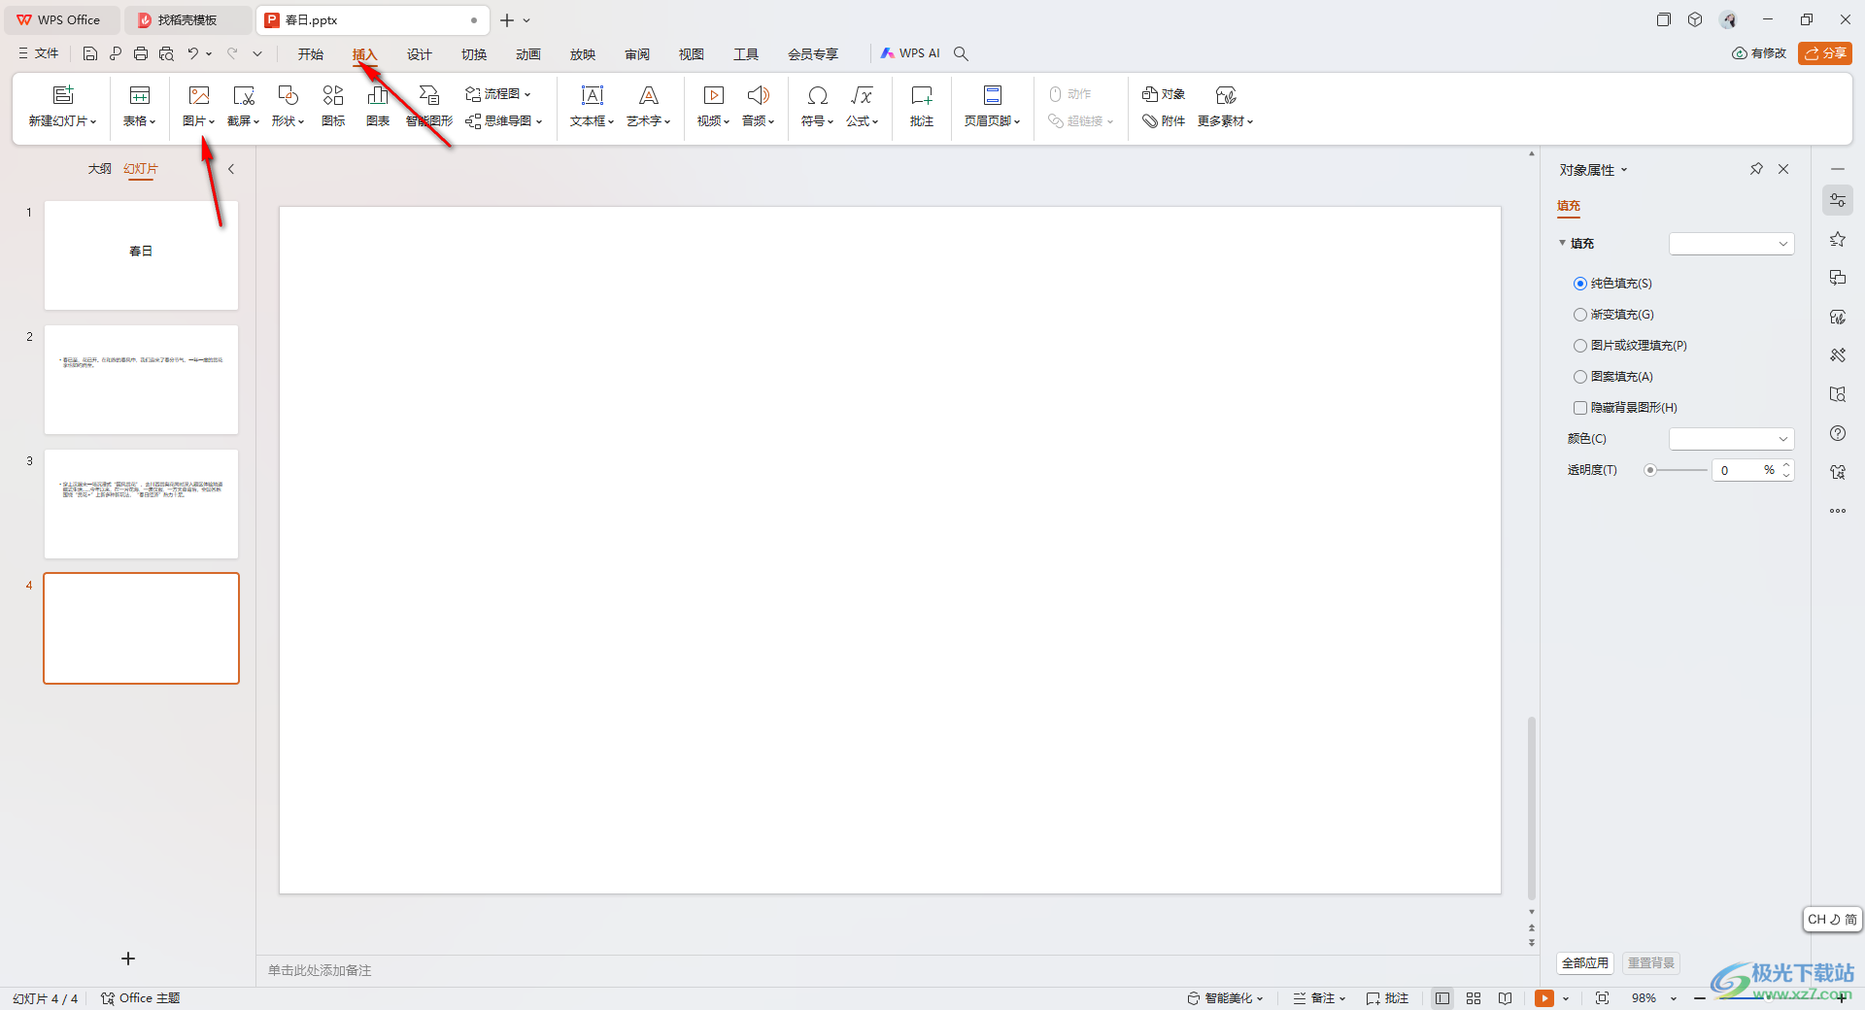Open the File (文件) menu button
Viewport: 1865px width, 1010px height.
click(39, 53)
